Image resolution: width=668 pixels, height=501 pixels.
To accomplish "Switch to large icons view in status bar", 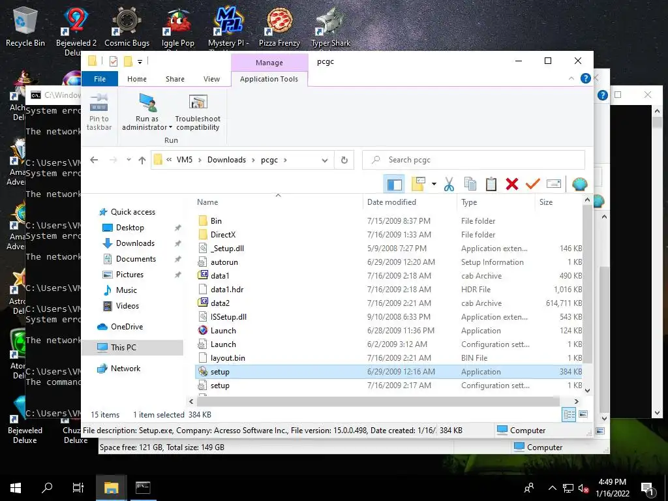I will click(x=583, y=414).
